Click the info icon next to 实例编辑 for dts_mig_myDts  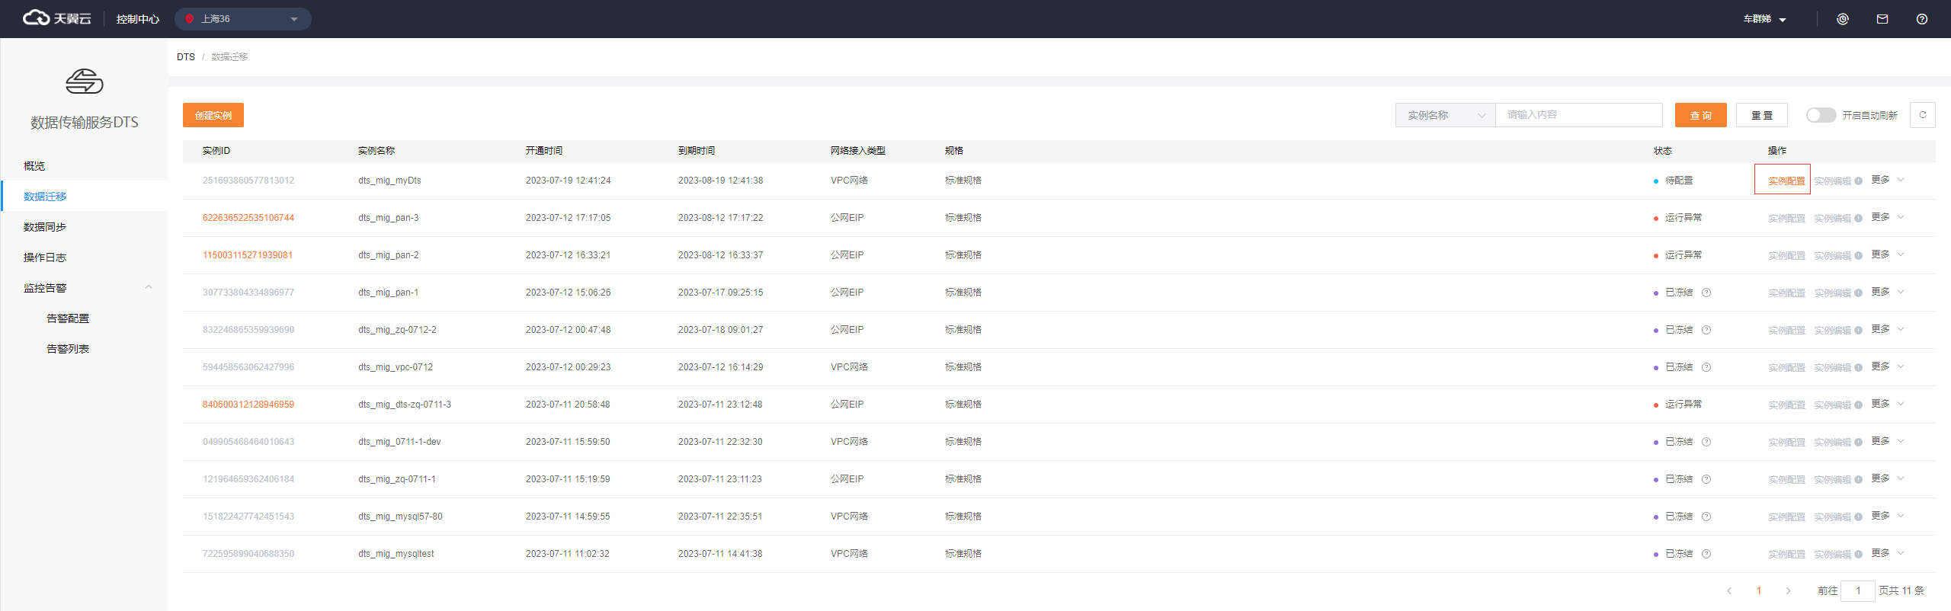(x=1858, y=181)
